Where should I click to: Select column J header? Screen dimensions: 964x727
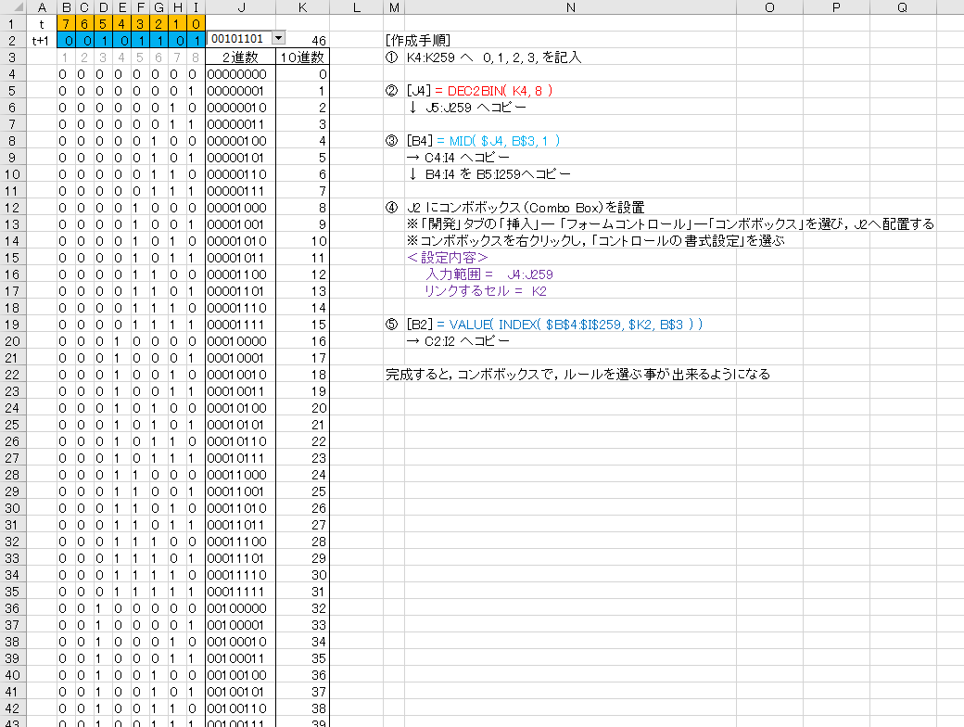(x=240, y=7)
